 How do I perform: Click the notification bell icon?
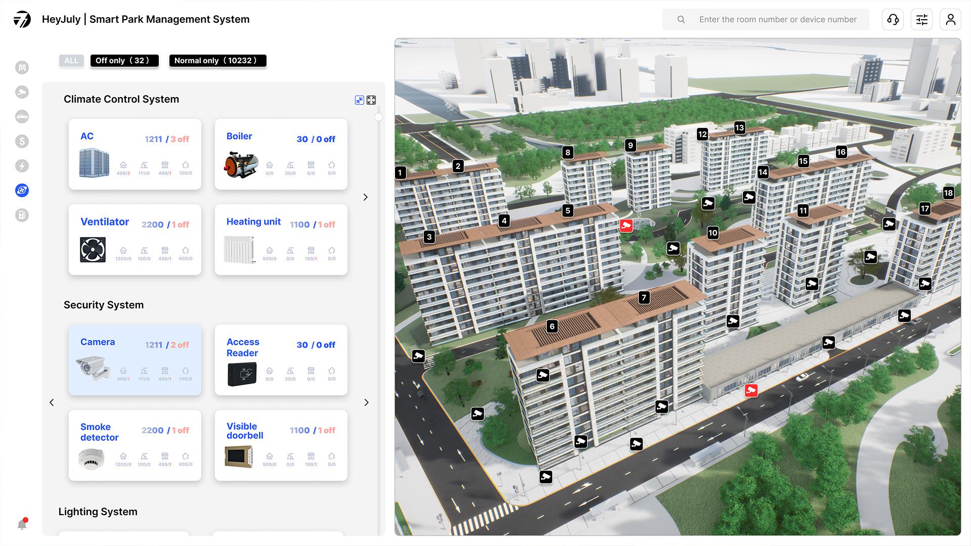22,524
